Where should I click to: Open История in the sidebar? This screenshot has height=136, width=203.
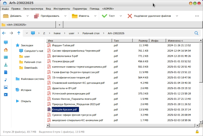coord(26,90)
